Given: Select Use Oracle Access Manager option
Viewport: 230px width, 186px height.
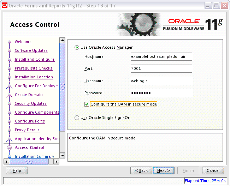Looking at the screenshot, I should (x=77, y=48).
